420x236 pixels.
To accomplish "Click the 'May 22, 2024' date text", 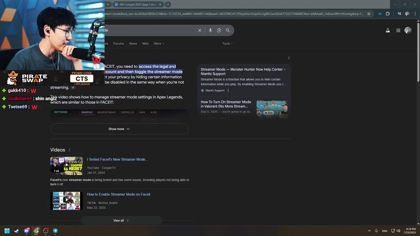I will [x=96, y=208].
